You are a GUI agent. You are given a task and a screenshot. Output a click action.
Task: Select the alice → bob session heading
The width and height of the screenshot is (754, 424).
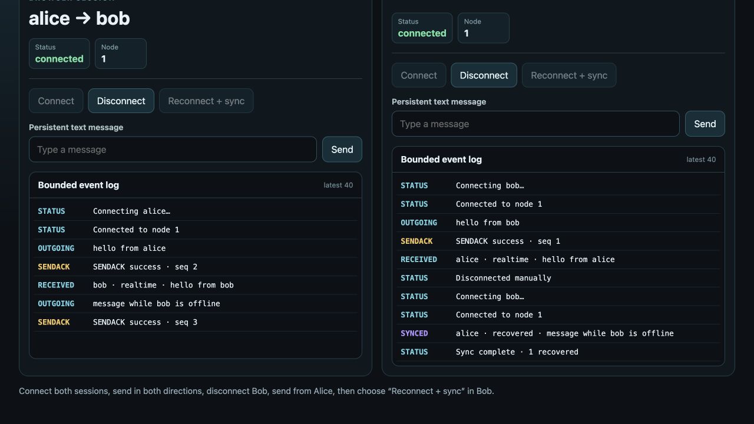pyautogui.click(x=79, y=18)
